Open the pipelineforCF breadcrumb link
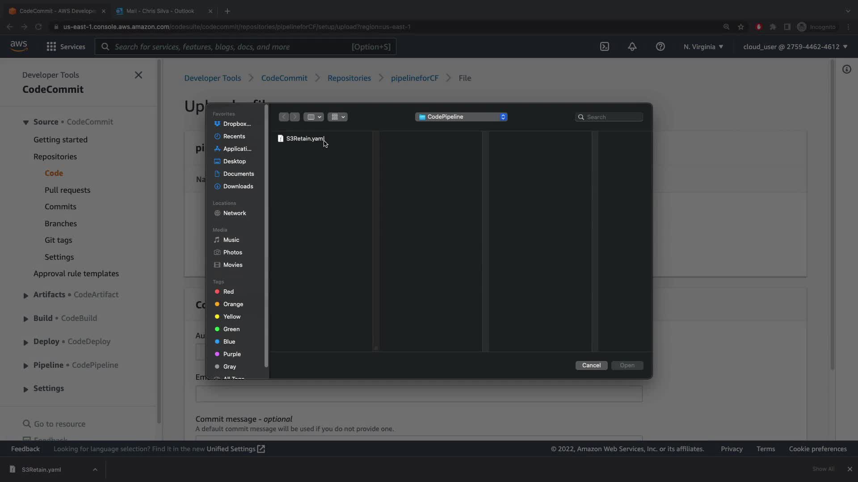 tap(414, 78)
